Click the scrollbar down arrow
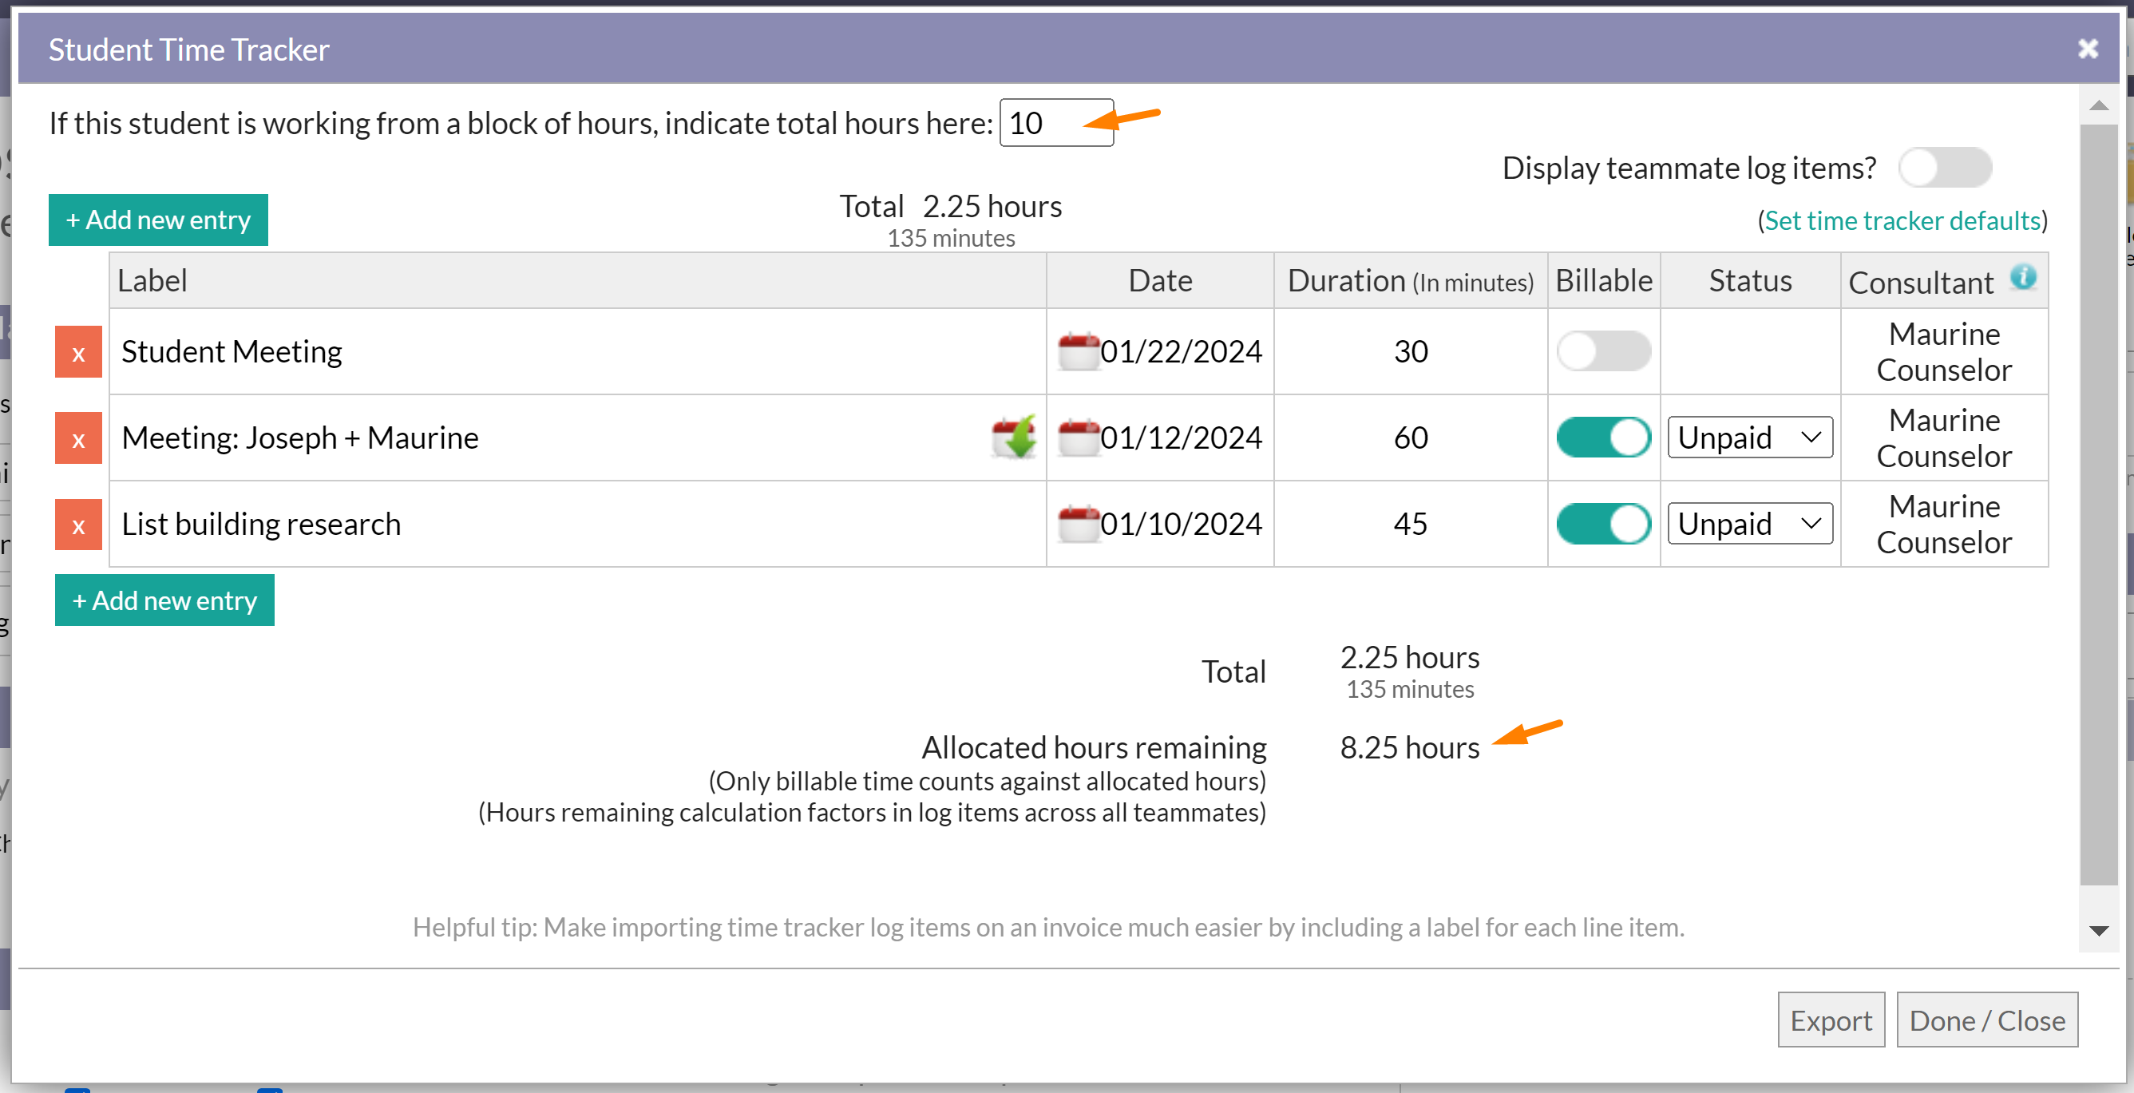2134x1093 pixels. [2098, 931]
